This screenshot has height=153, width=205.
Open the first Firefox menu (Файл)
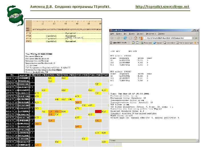[x=112, y=34]
